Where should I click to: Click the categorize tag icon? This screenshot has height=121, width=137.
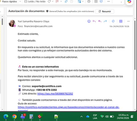point(49,1)
